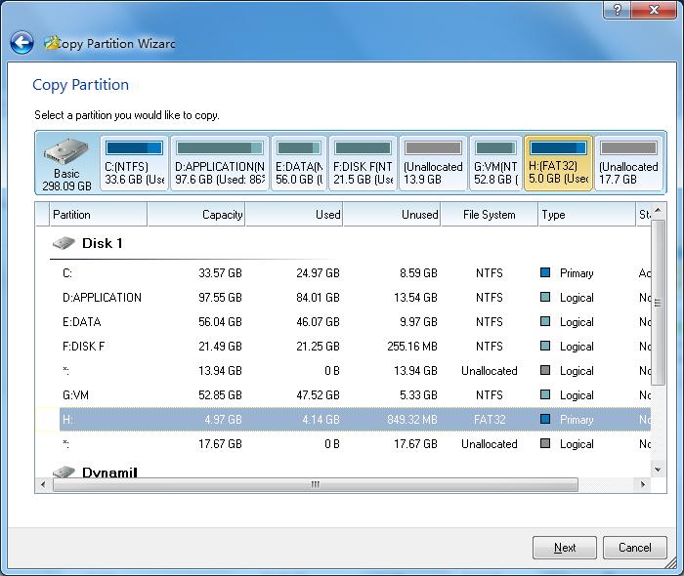Sort by the File System column header

[x=489, y=215]
